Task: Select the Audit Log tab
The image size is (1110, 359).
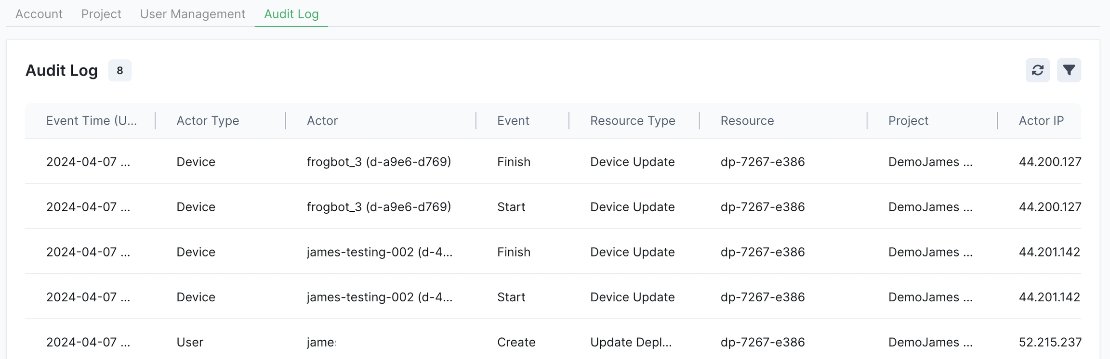Action: pos(291,14)
